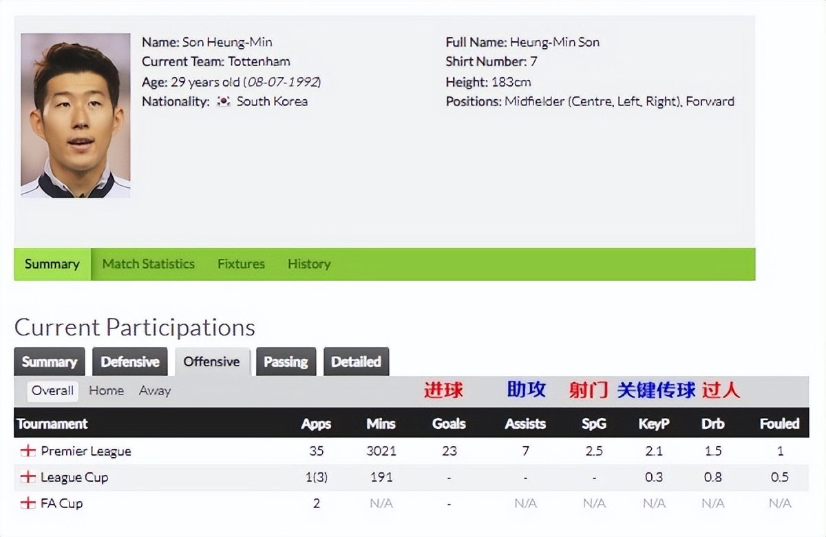Click the South Korea flag icon
This screenshot has height=537, width=826.
[x=223, y=102]
